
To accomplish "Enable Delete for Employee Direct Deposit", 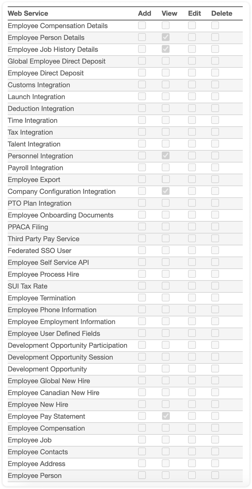I will pyautogui.click(x=215, y=73).
